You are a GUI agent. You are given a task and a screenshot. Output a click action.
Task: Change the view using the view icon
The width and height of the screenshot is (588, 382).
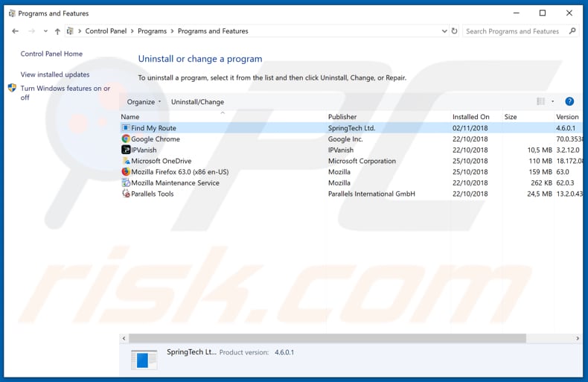pos(541,101)
